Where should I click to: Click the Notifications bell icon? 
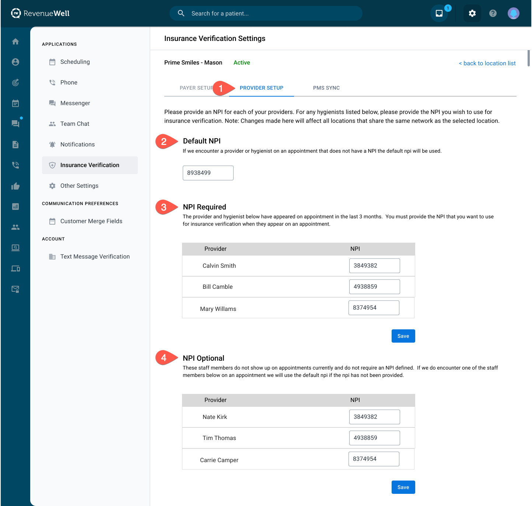(52, 145)
